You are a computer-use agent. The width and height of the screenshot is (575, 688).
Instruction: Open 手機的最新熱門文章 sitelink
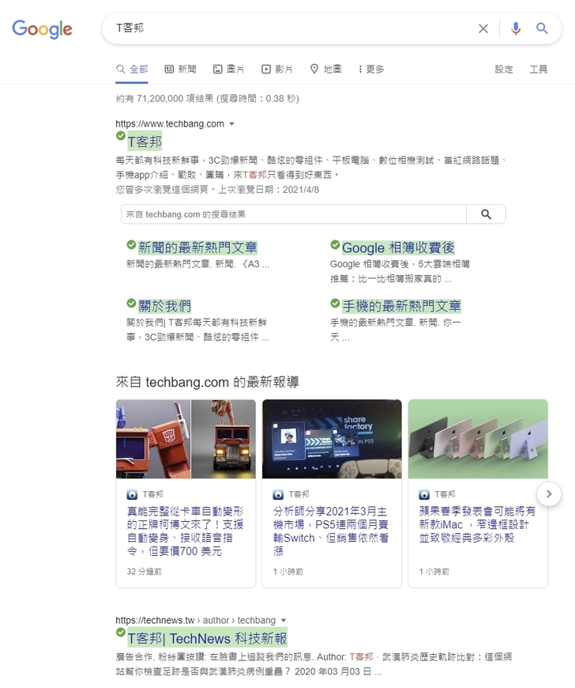pos(401,306)
